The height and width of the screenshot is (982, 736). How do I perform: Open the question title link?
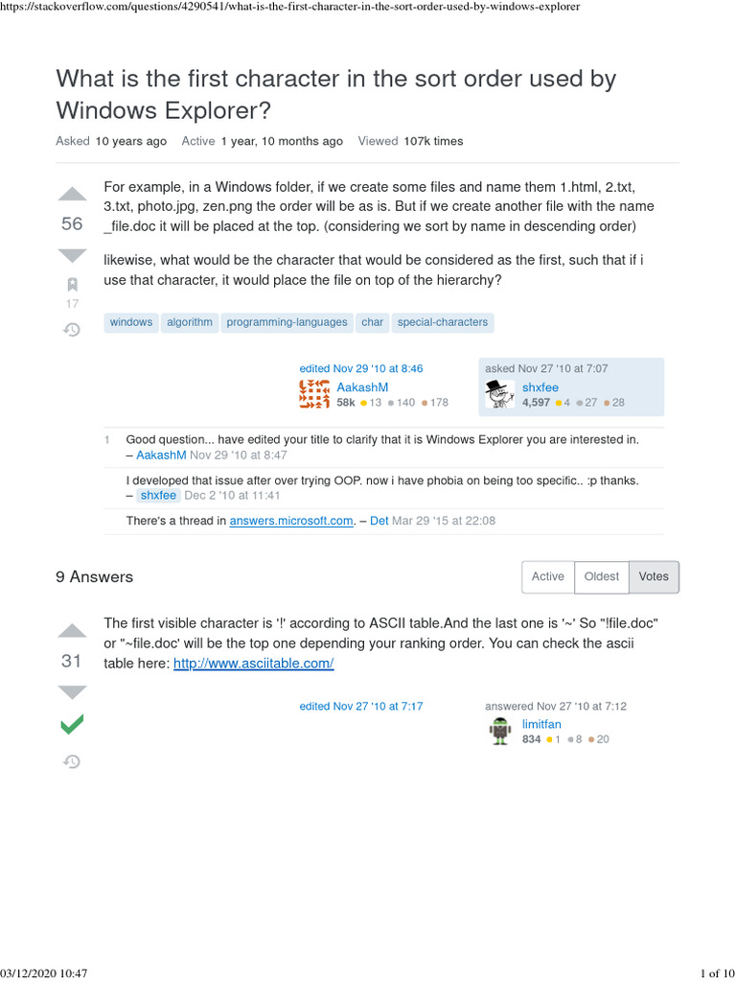point(335,94)
